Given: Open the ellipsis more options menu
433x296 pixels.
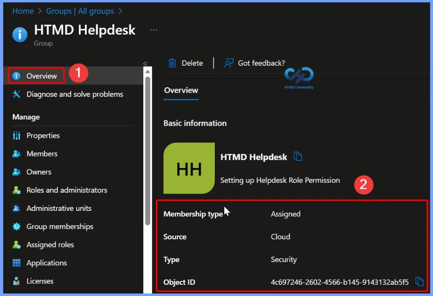Looking at the screenshot, I should (x=153, y=30).
